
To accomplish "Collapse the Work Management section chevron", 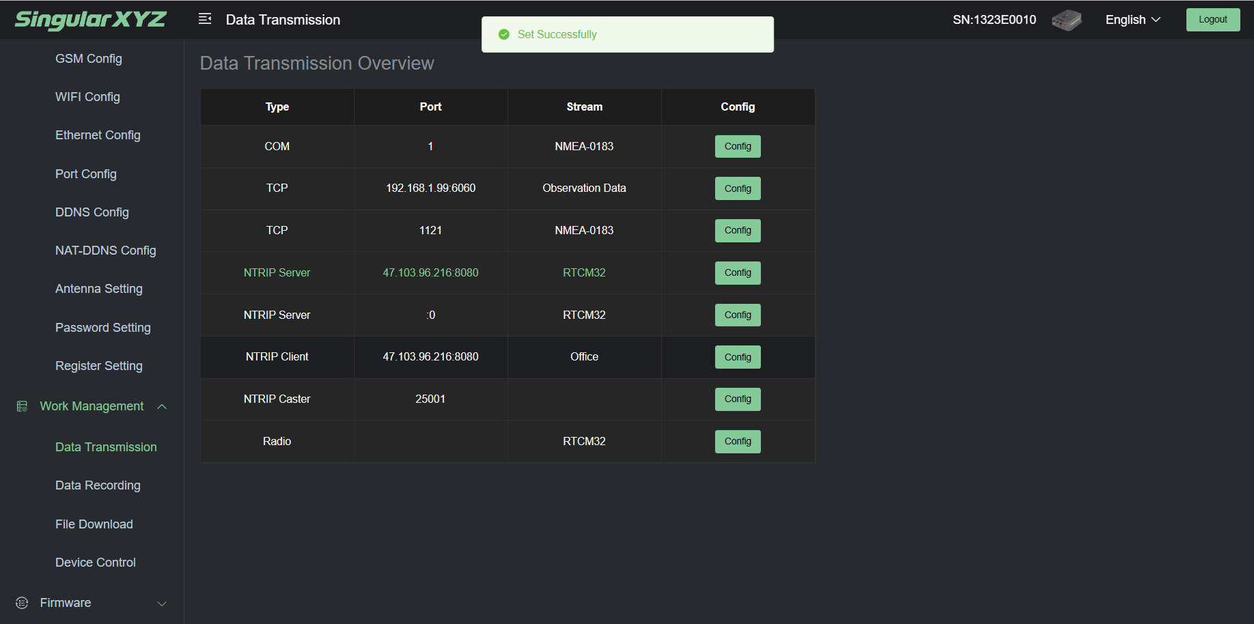I will click(162, 407).
